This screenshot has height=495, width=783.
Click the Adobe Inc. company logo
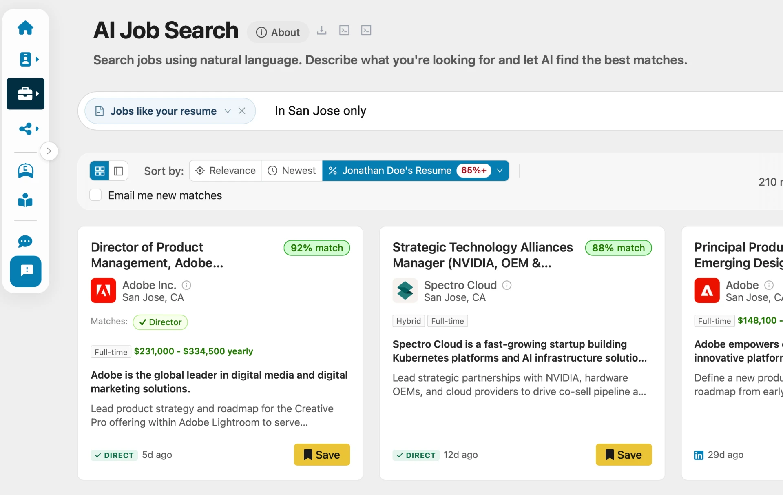(x=103, y=291)
